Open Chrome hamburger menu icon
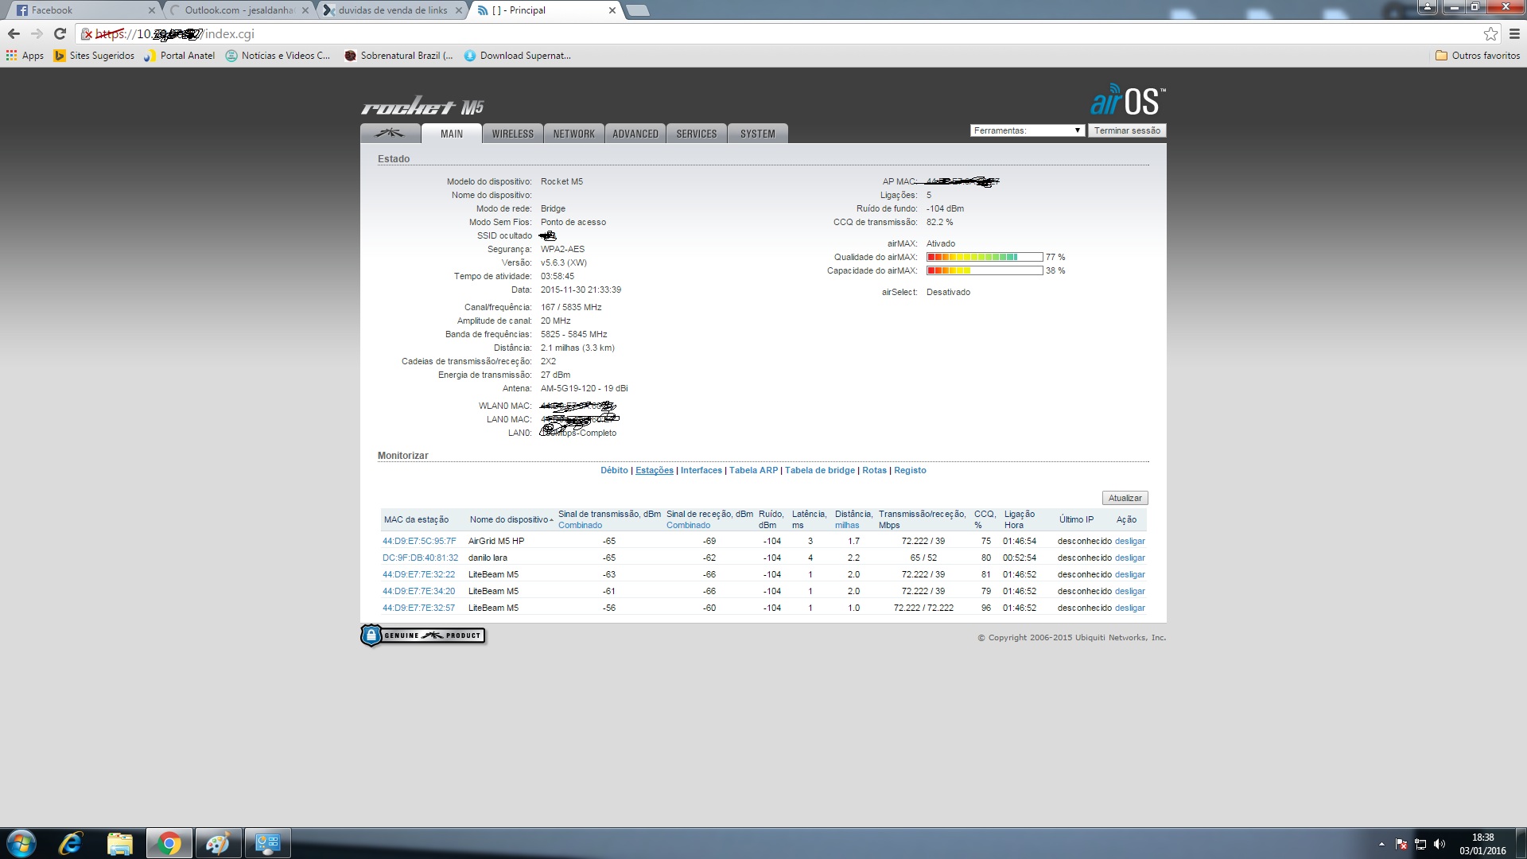 pos(1514,33)
